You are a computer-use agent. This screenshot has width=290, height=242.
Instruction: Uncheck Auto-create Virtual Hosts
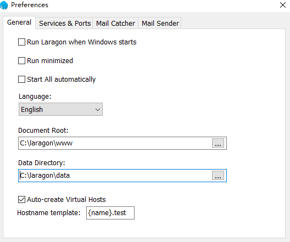point(21,200)
